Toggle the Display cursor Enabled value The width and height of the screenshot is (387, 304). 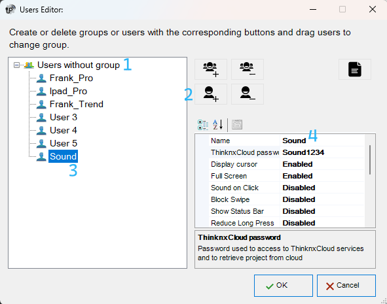pos(322,164)
